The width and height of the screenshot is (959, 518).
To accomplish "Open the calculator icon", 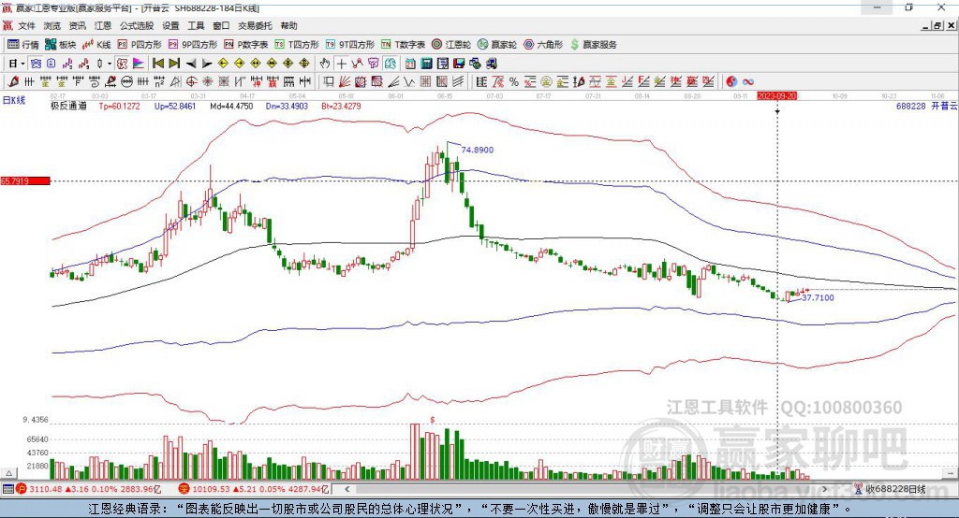I will pos(426,64).
